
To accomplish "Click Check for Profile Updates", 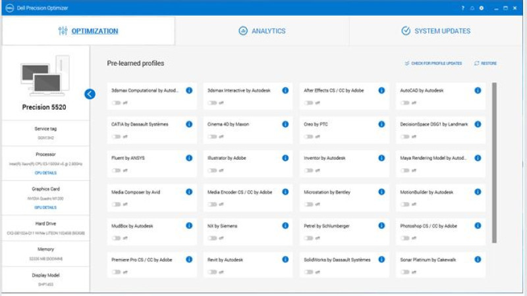I will 433,63.
